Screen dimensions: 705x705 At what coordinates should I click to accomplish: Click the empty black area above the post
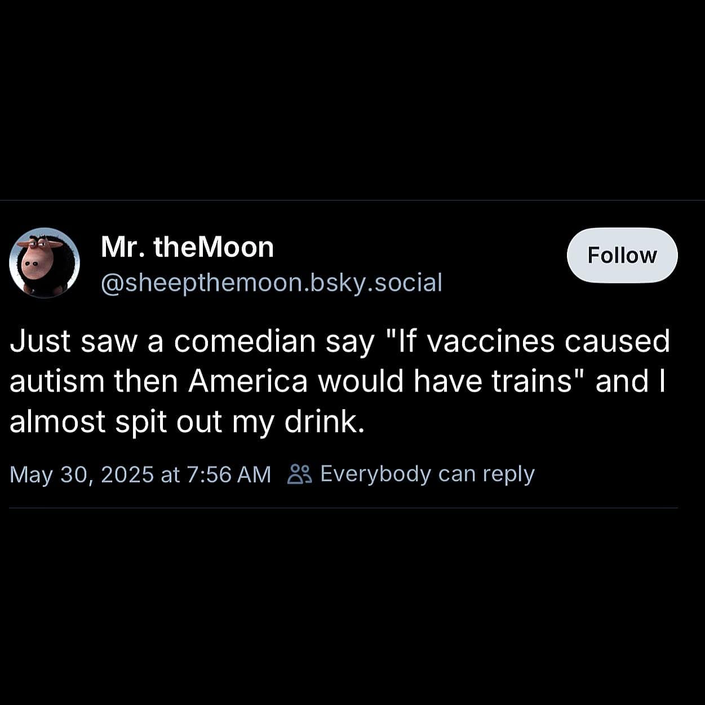coord(352,101)
